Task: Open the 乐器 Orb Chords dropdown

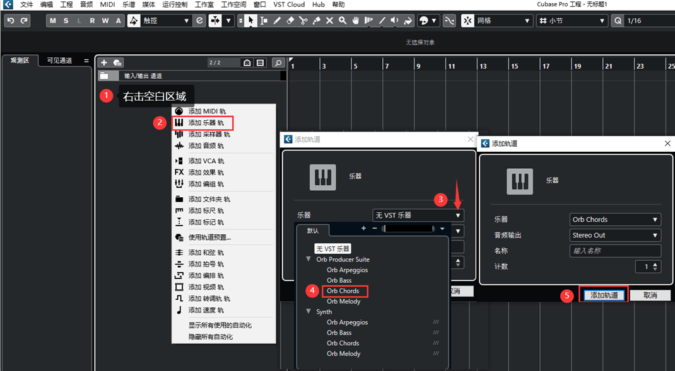Action: [x=615, y=219]
